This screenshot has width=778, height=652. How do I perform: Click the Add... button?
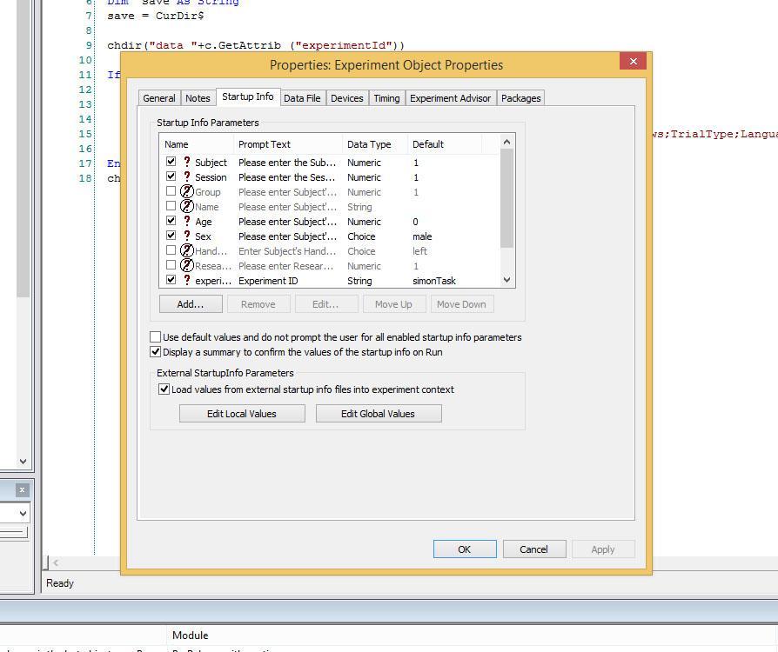click(191, 304)
